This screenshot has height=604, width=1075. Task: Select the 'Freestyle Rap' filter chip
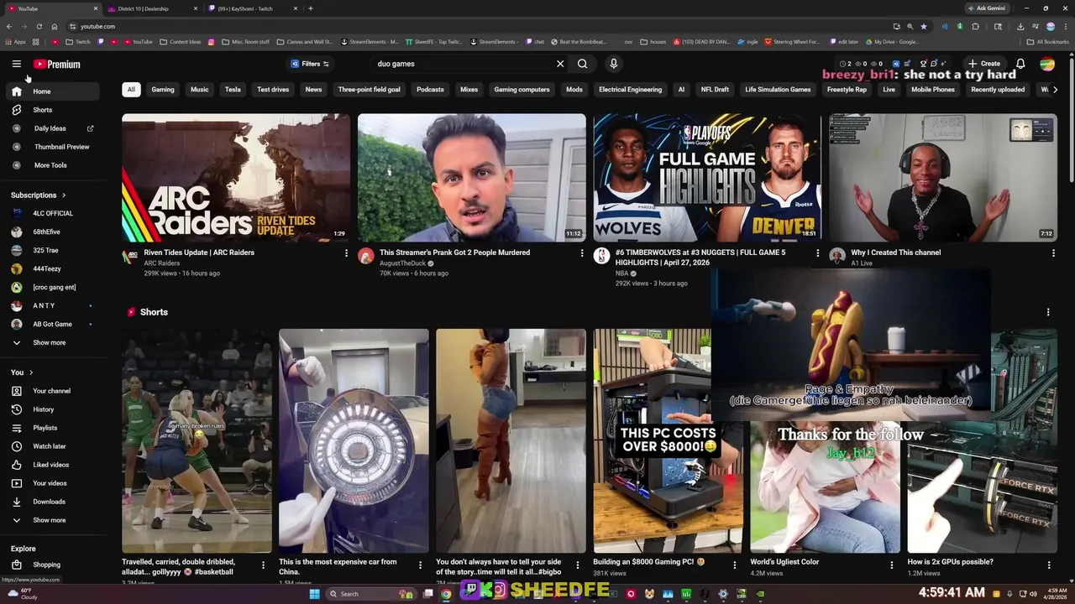847,90
